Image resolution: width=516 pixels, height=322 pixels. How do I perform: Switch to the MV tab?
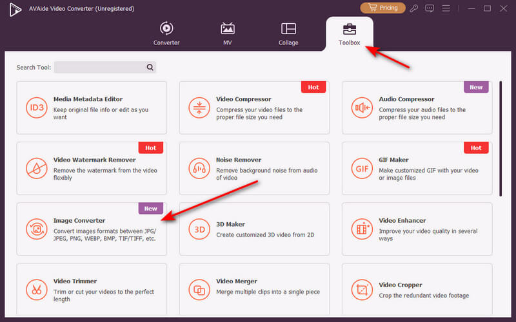228,34
